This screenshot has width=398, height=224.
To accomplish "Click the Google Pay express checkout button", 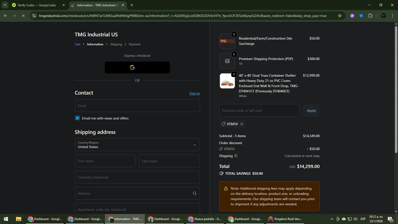I will 137,67.
